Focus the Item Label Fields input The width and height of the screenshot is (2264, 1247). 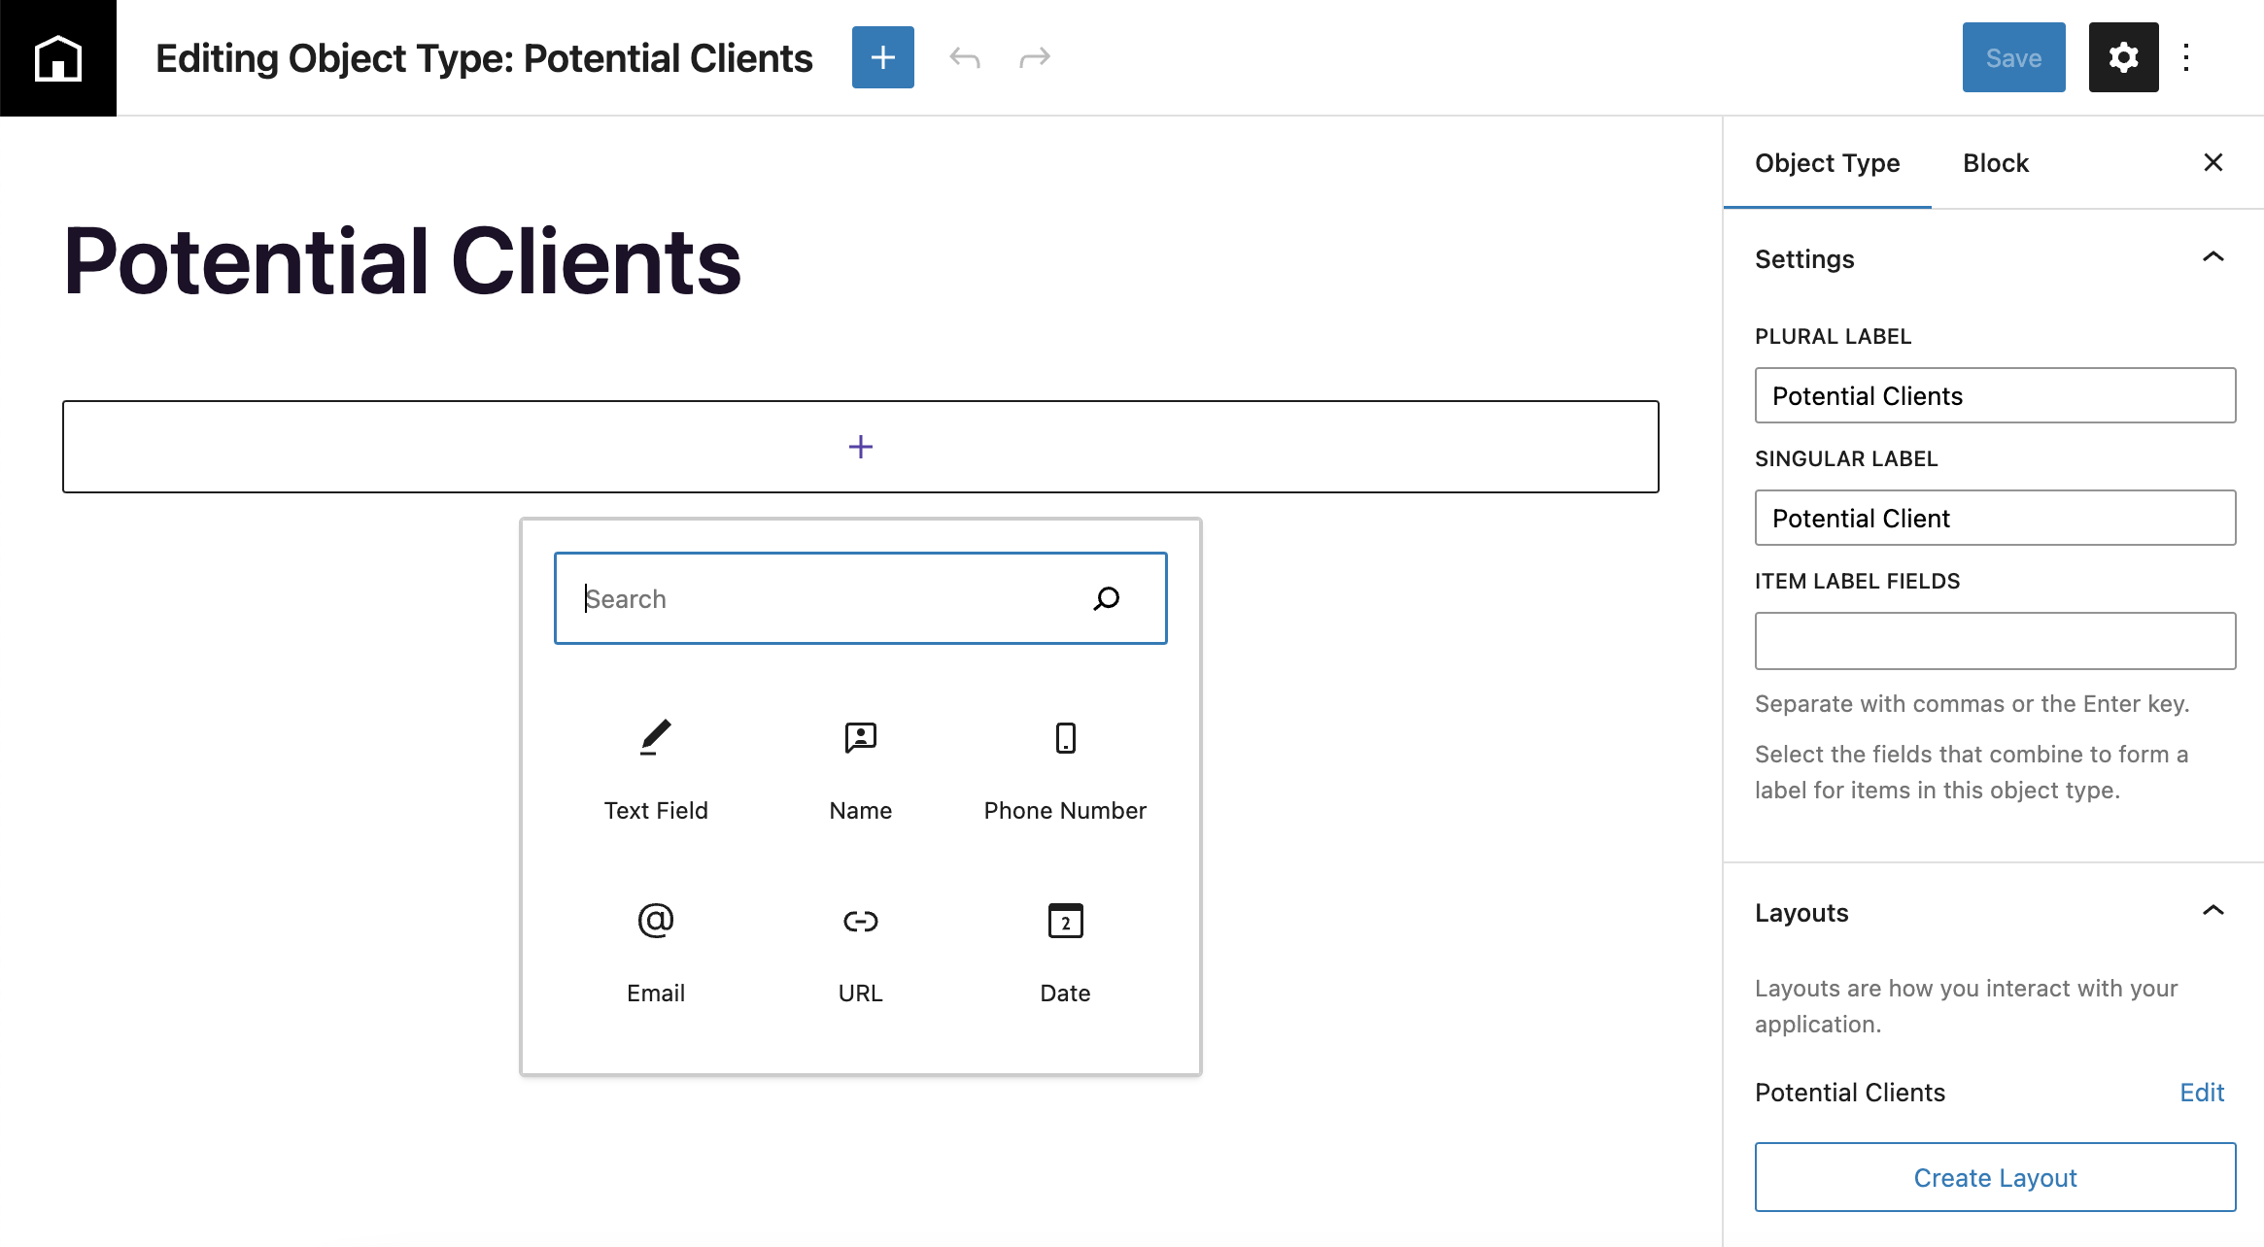(1995, 641)
